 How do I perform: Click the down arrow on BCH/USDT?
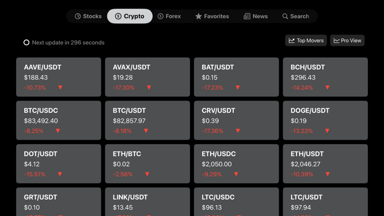327,87
